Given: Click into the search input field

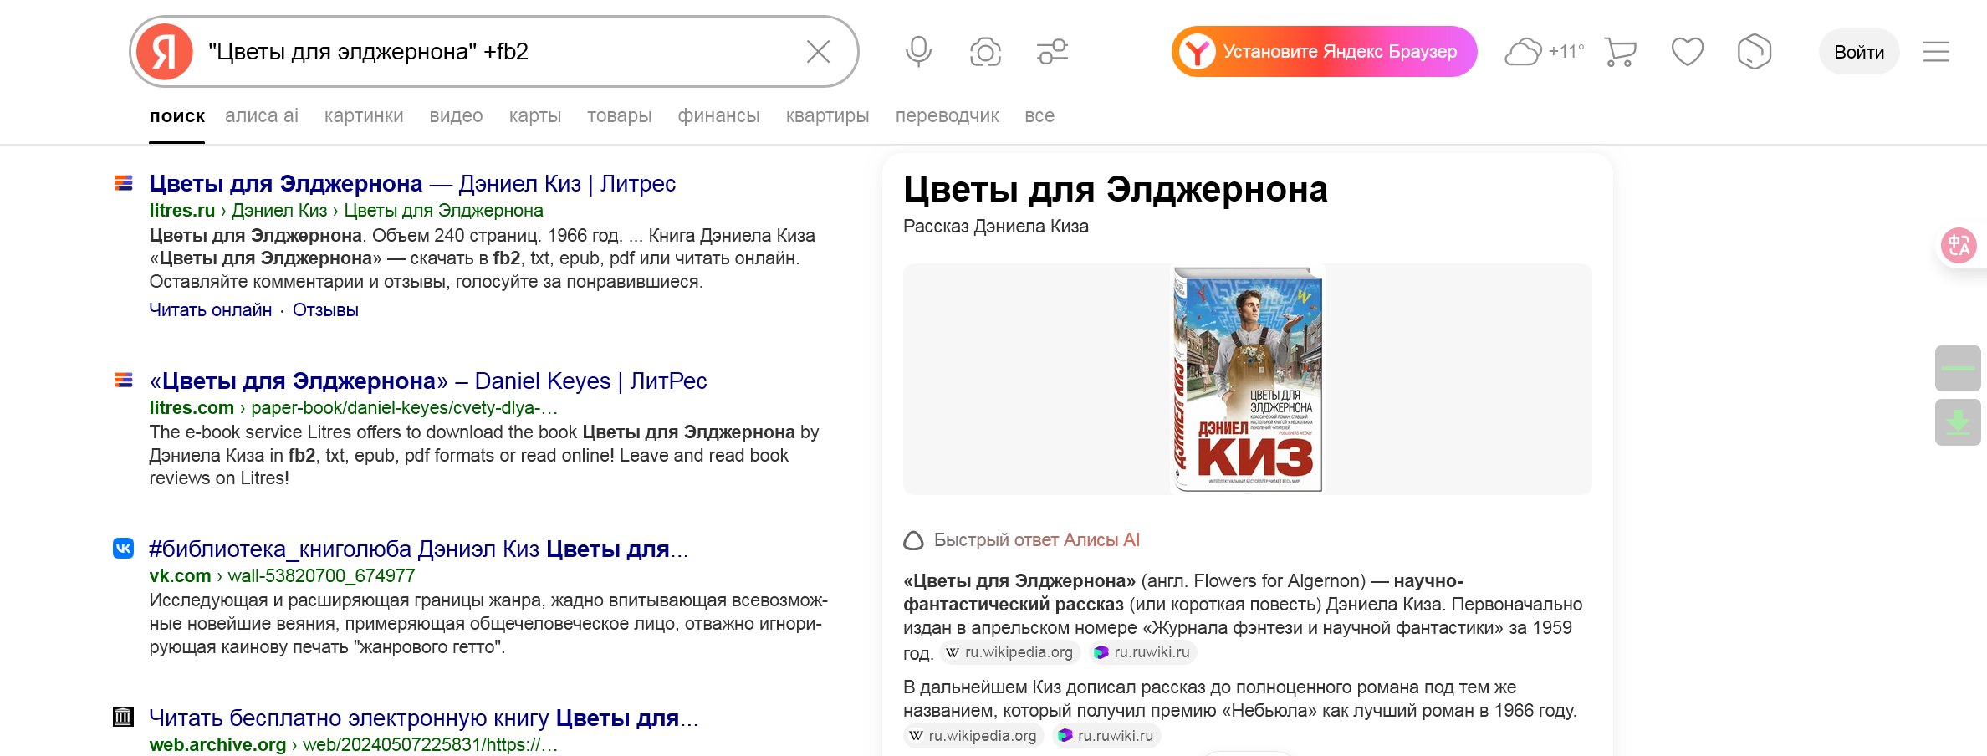Looking at the screenshot, I should 493,52.
